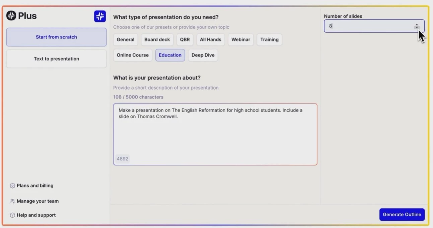This screenshot has height=228, width=433.
Task: Click the blue Plus AI square icon
Action: pos(100,16)
